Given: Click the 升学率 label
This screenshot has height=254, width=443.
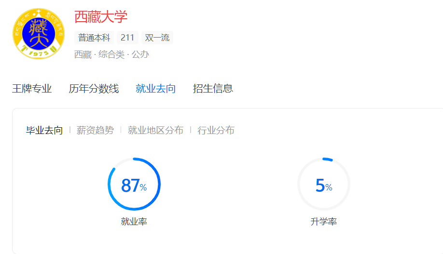Looking at the screenshot, I should [x=324, y=222].
